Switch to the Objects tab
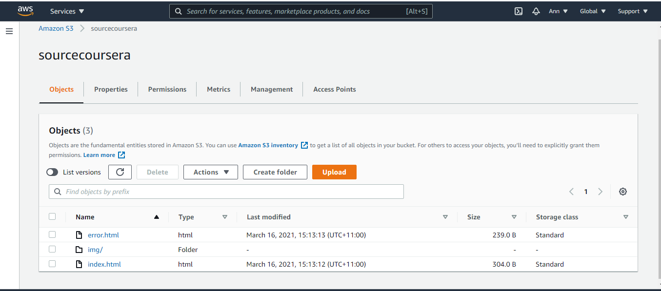The image size is (661, 291). pyautogui.click(x=61, y=89)
